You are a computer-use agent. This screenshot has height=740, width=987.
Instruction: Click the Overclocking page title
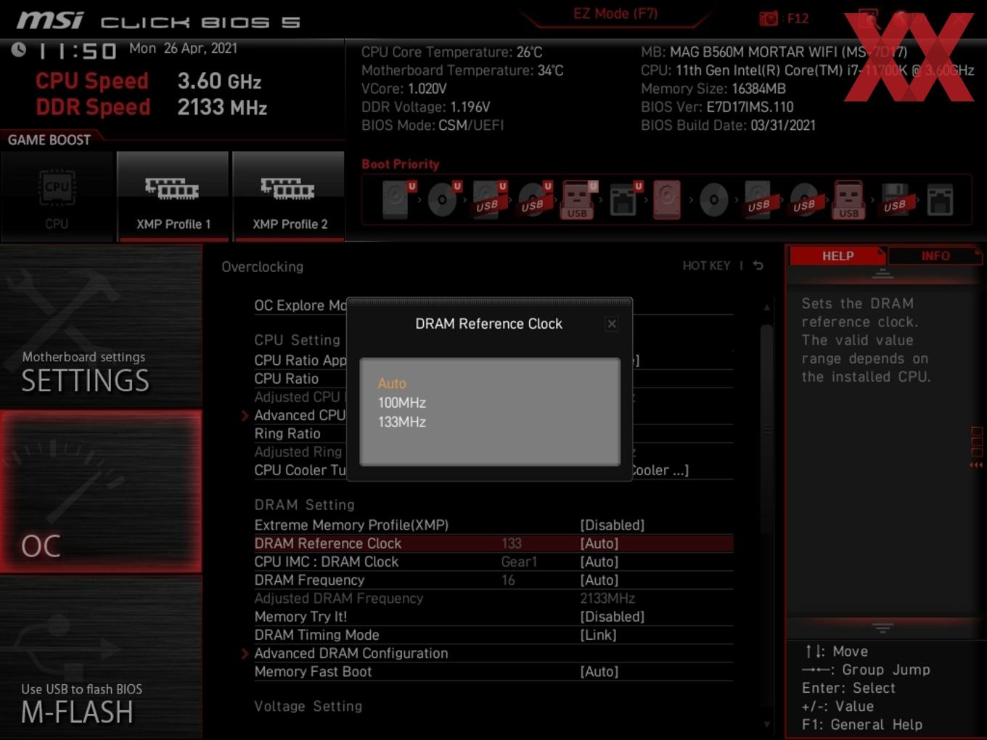click(263, 266)
